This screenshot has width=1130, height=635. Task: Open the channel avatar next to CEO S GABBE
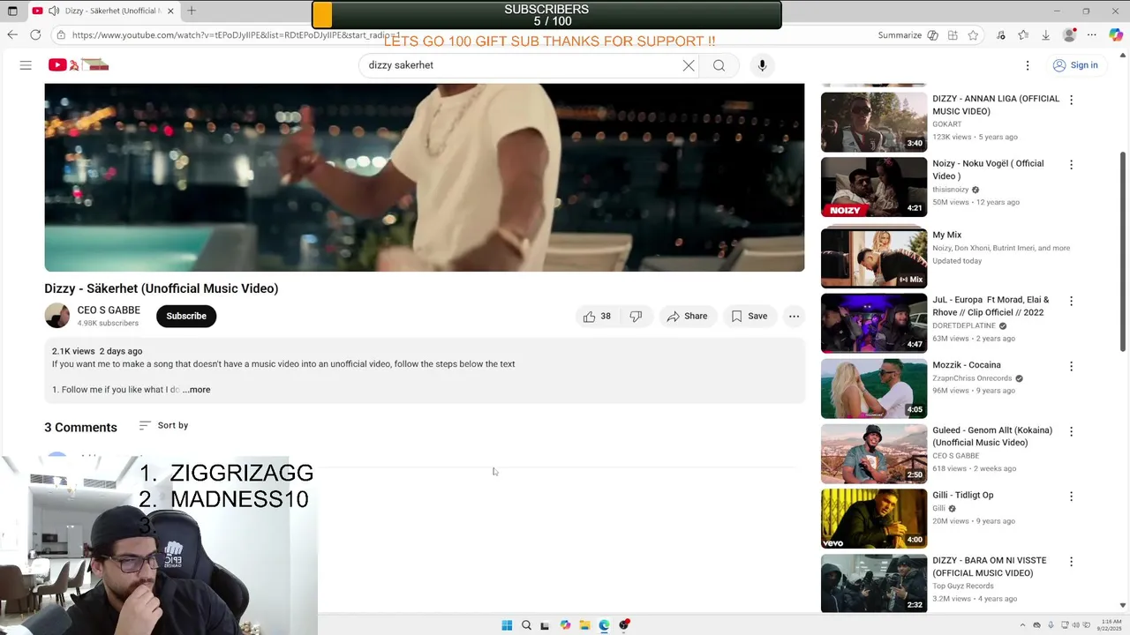coord(57,316)
